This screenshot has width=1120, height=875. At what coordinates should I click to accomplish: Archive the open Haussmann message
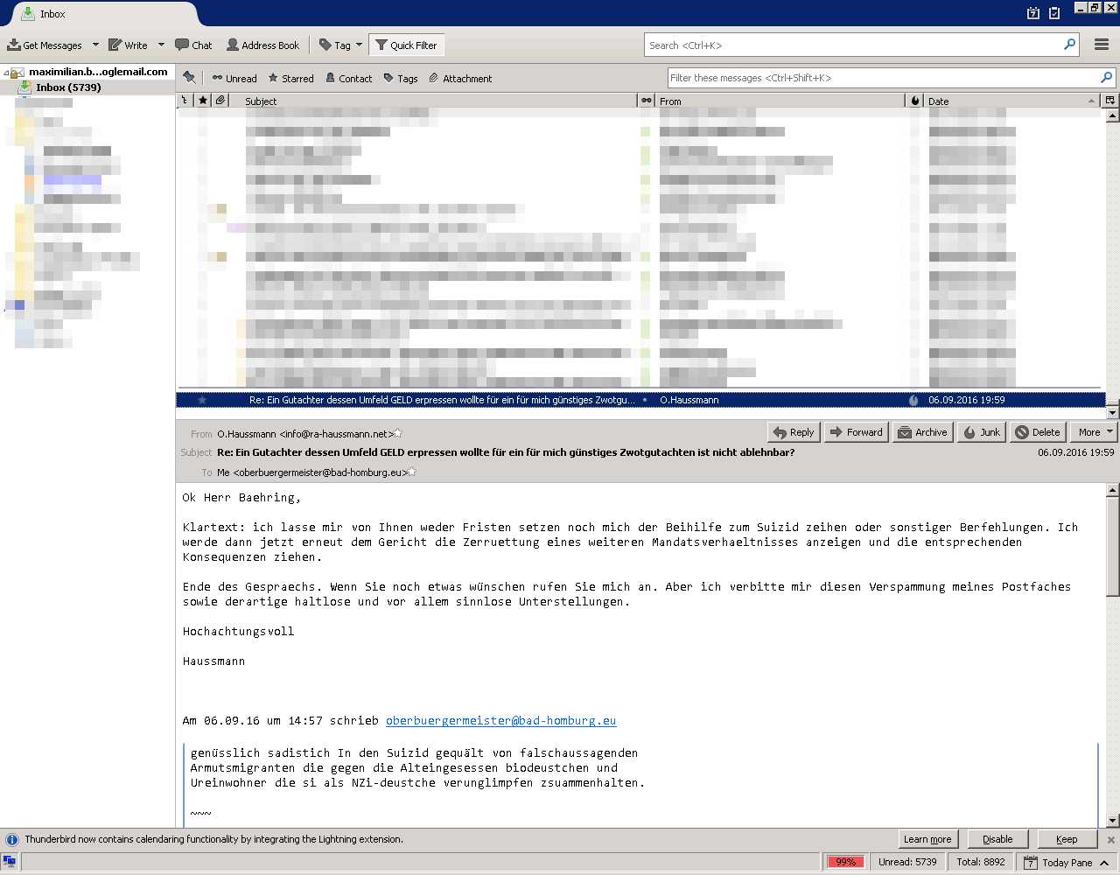pos(922,432)
